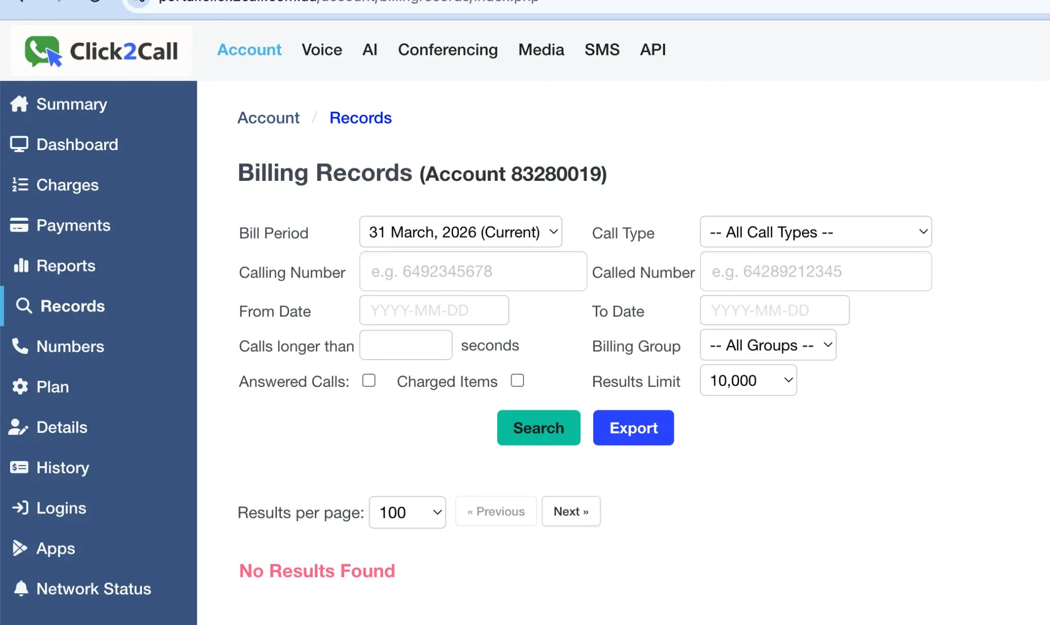1050x625 pixels.
Task: Click the Export button
Action: pos(633,427)
